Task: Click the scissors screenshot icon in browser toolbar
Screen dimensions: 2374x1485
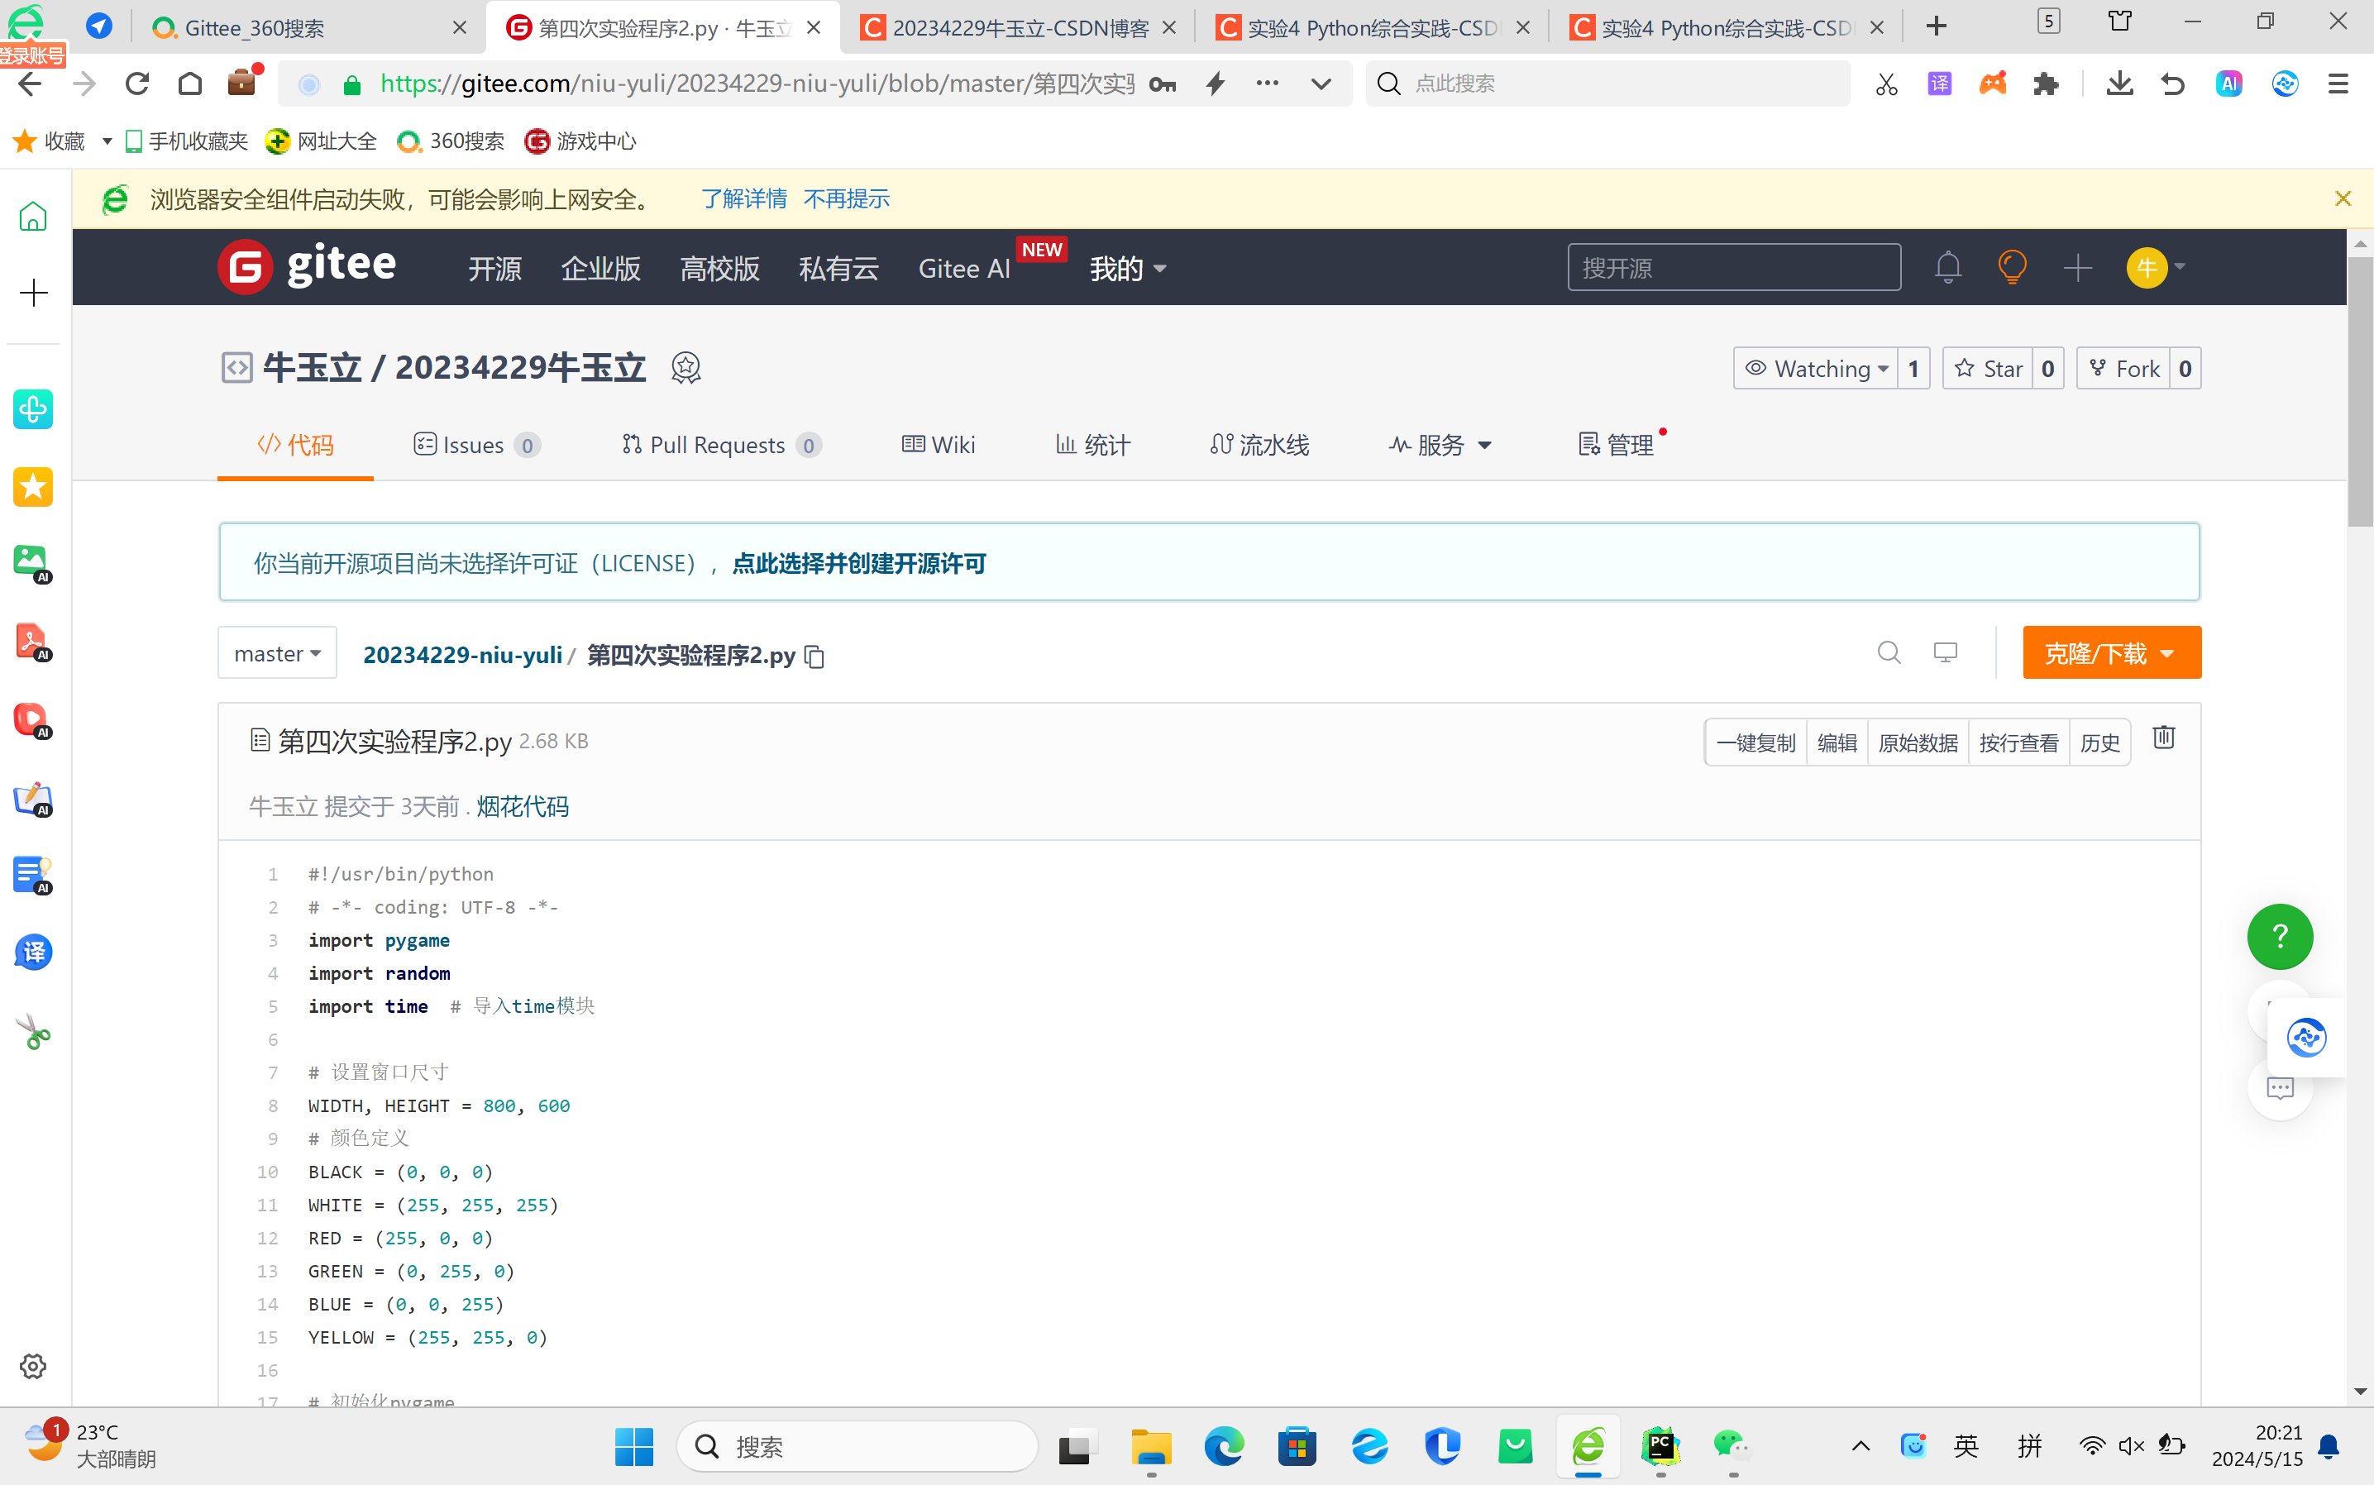Action: 1886,84
